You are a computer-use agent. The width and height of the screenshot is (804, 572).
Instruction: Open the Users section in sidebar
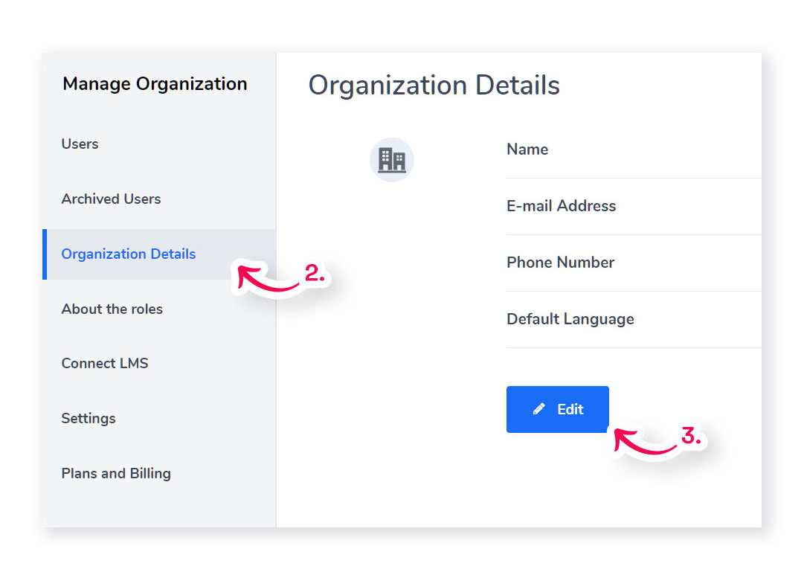[80, 144]
